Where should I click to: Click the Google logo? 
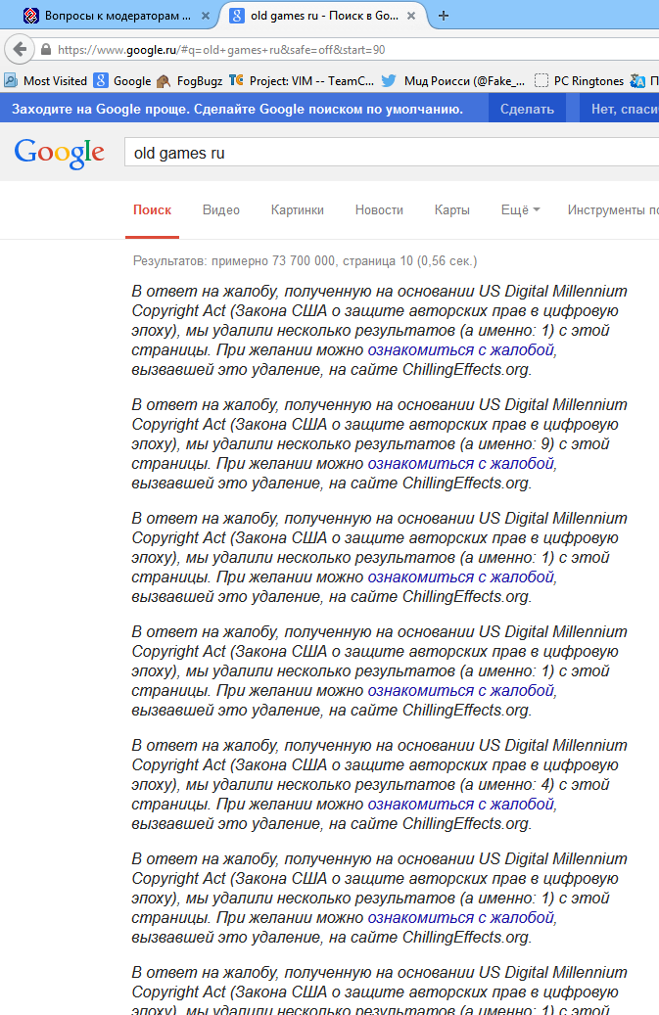coord(59,154)
